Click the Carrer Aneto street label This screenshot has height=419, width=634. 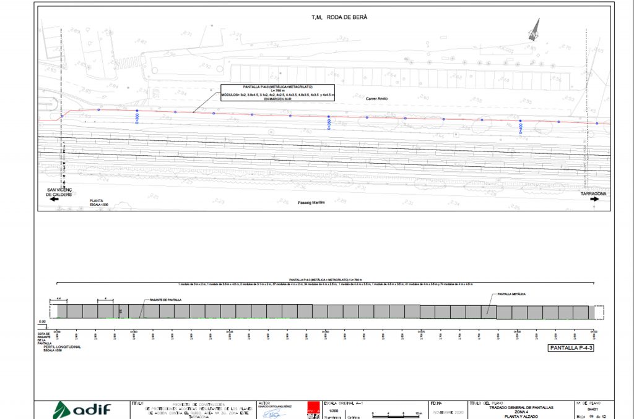pyautogui.click(x=375, y=98)
